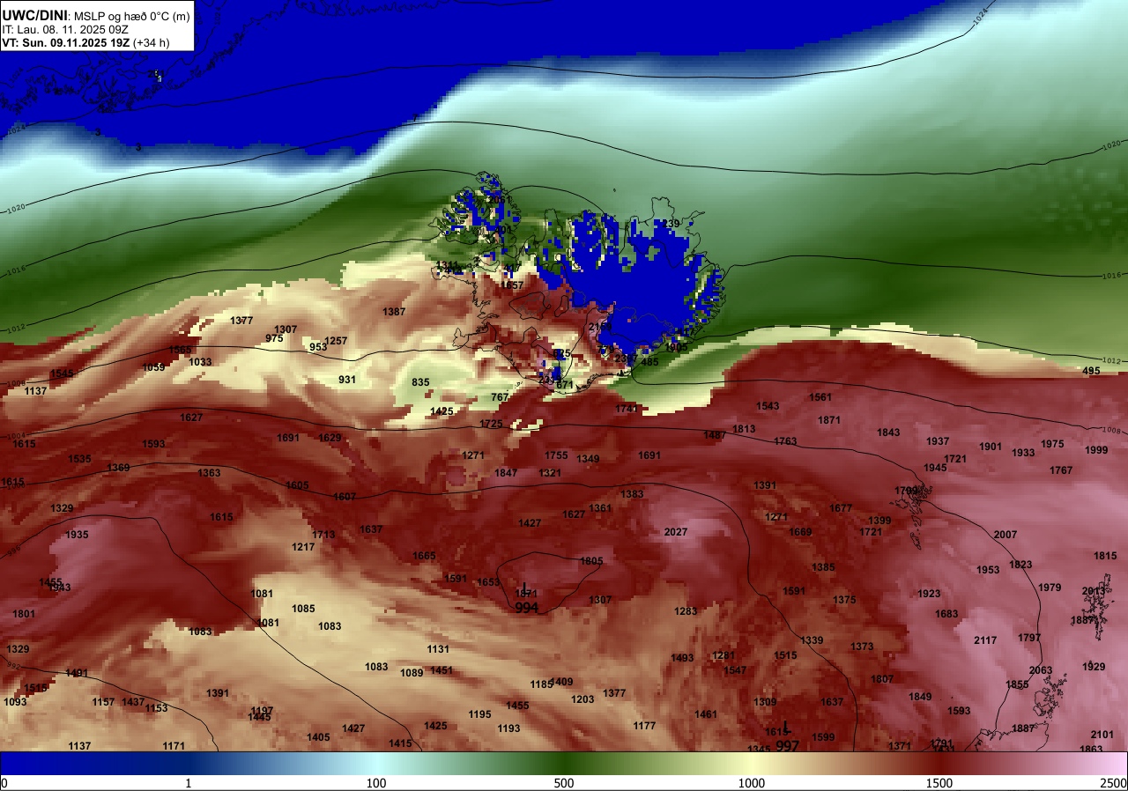
Task: Click the height value 1561
Action: tap(820, 397)
